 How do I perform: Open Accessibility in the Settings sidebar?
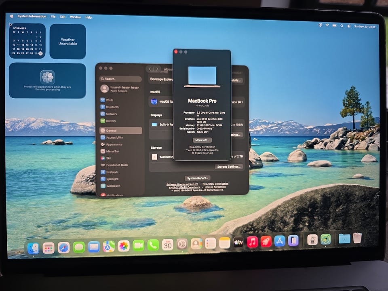tap(121, 137)
